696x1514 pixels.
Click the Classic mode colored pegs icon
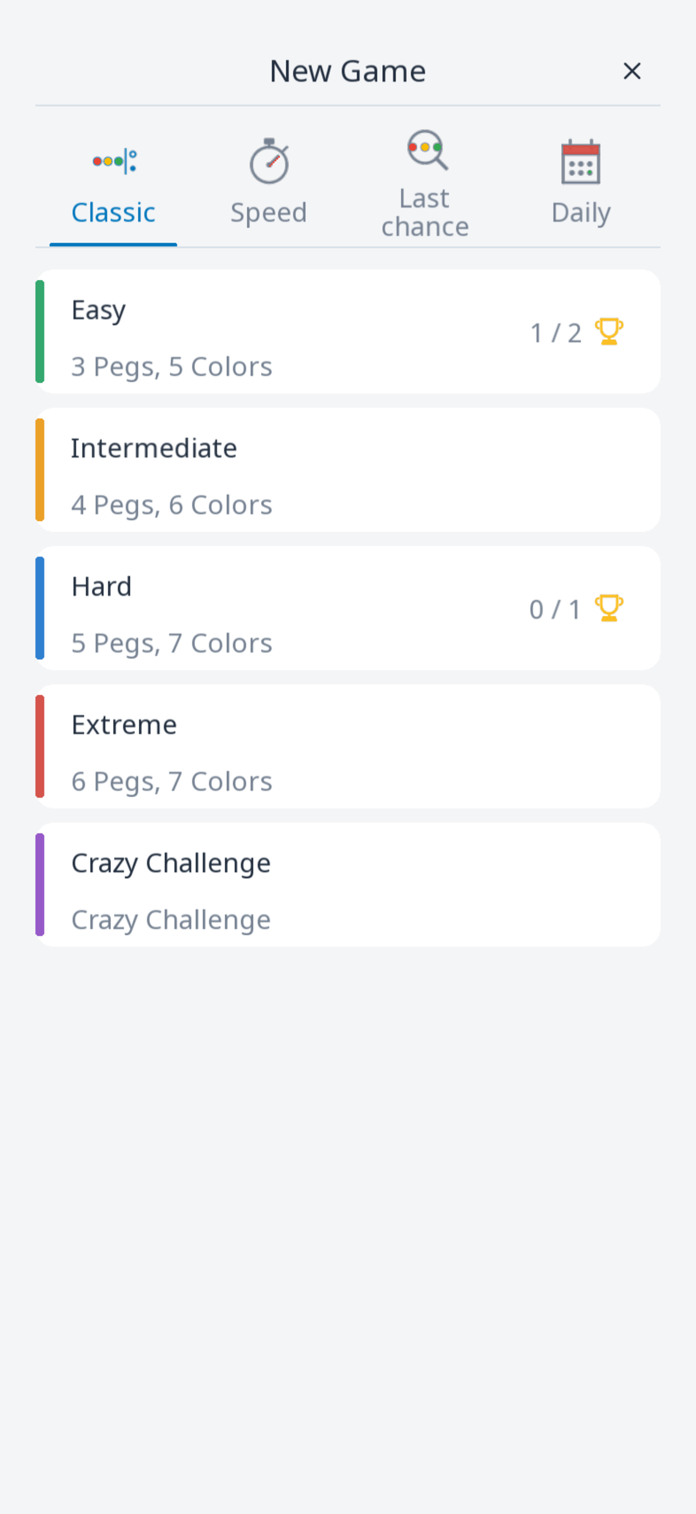(x=114, y=161)
